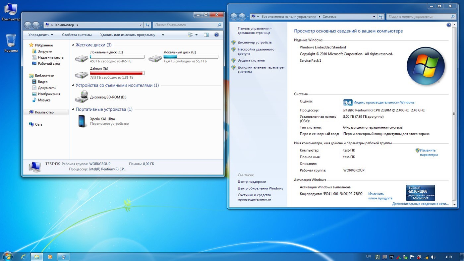Collapse Устройства со съемными носителями group

pyautogui.click(x=73, y=86)
